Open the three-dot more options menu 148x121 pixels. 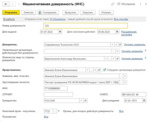[x=141, y=4]
